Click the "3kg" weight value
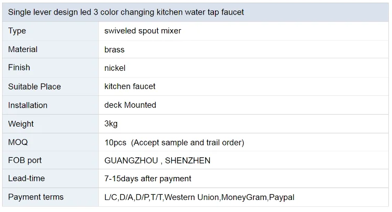The height and width of the screenshot is (212, 392). point(111,124)
